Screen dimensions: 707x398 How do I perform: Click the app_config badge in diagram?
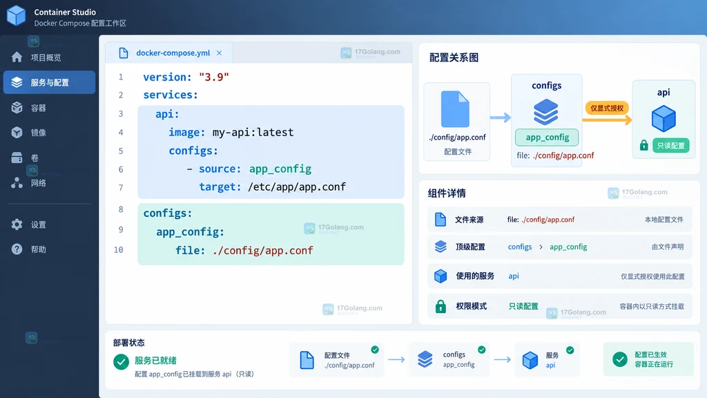547,138
